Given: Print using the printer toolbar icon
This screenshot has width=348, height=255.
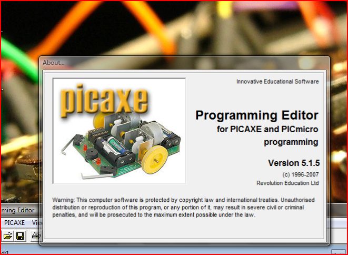Looking at the screenshot, I should coord(35,236).
